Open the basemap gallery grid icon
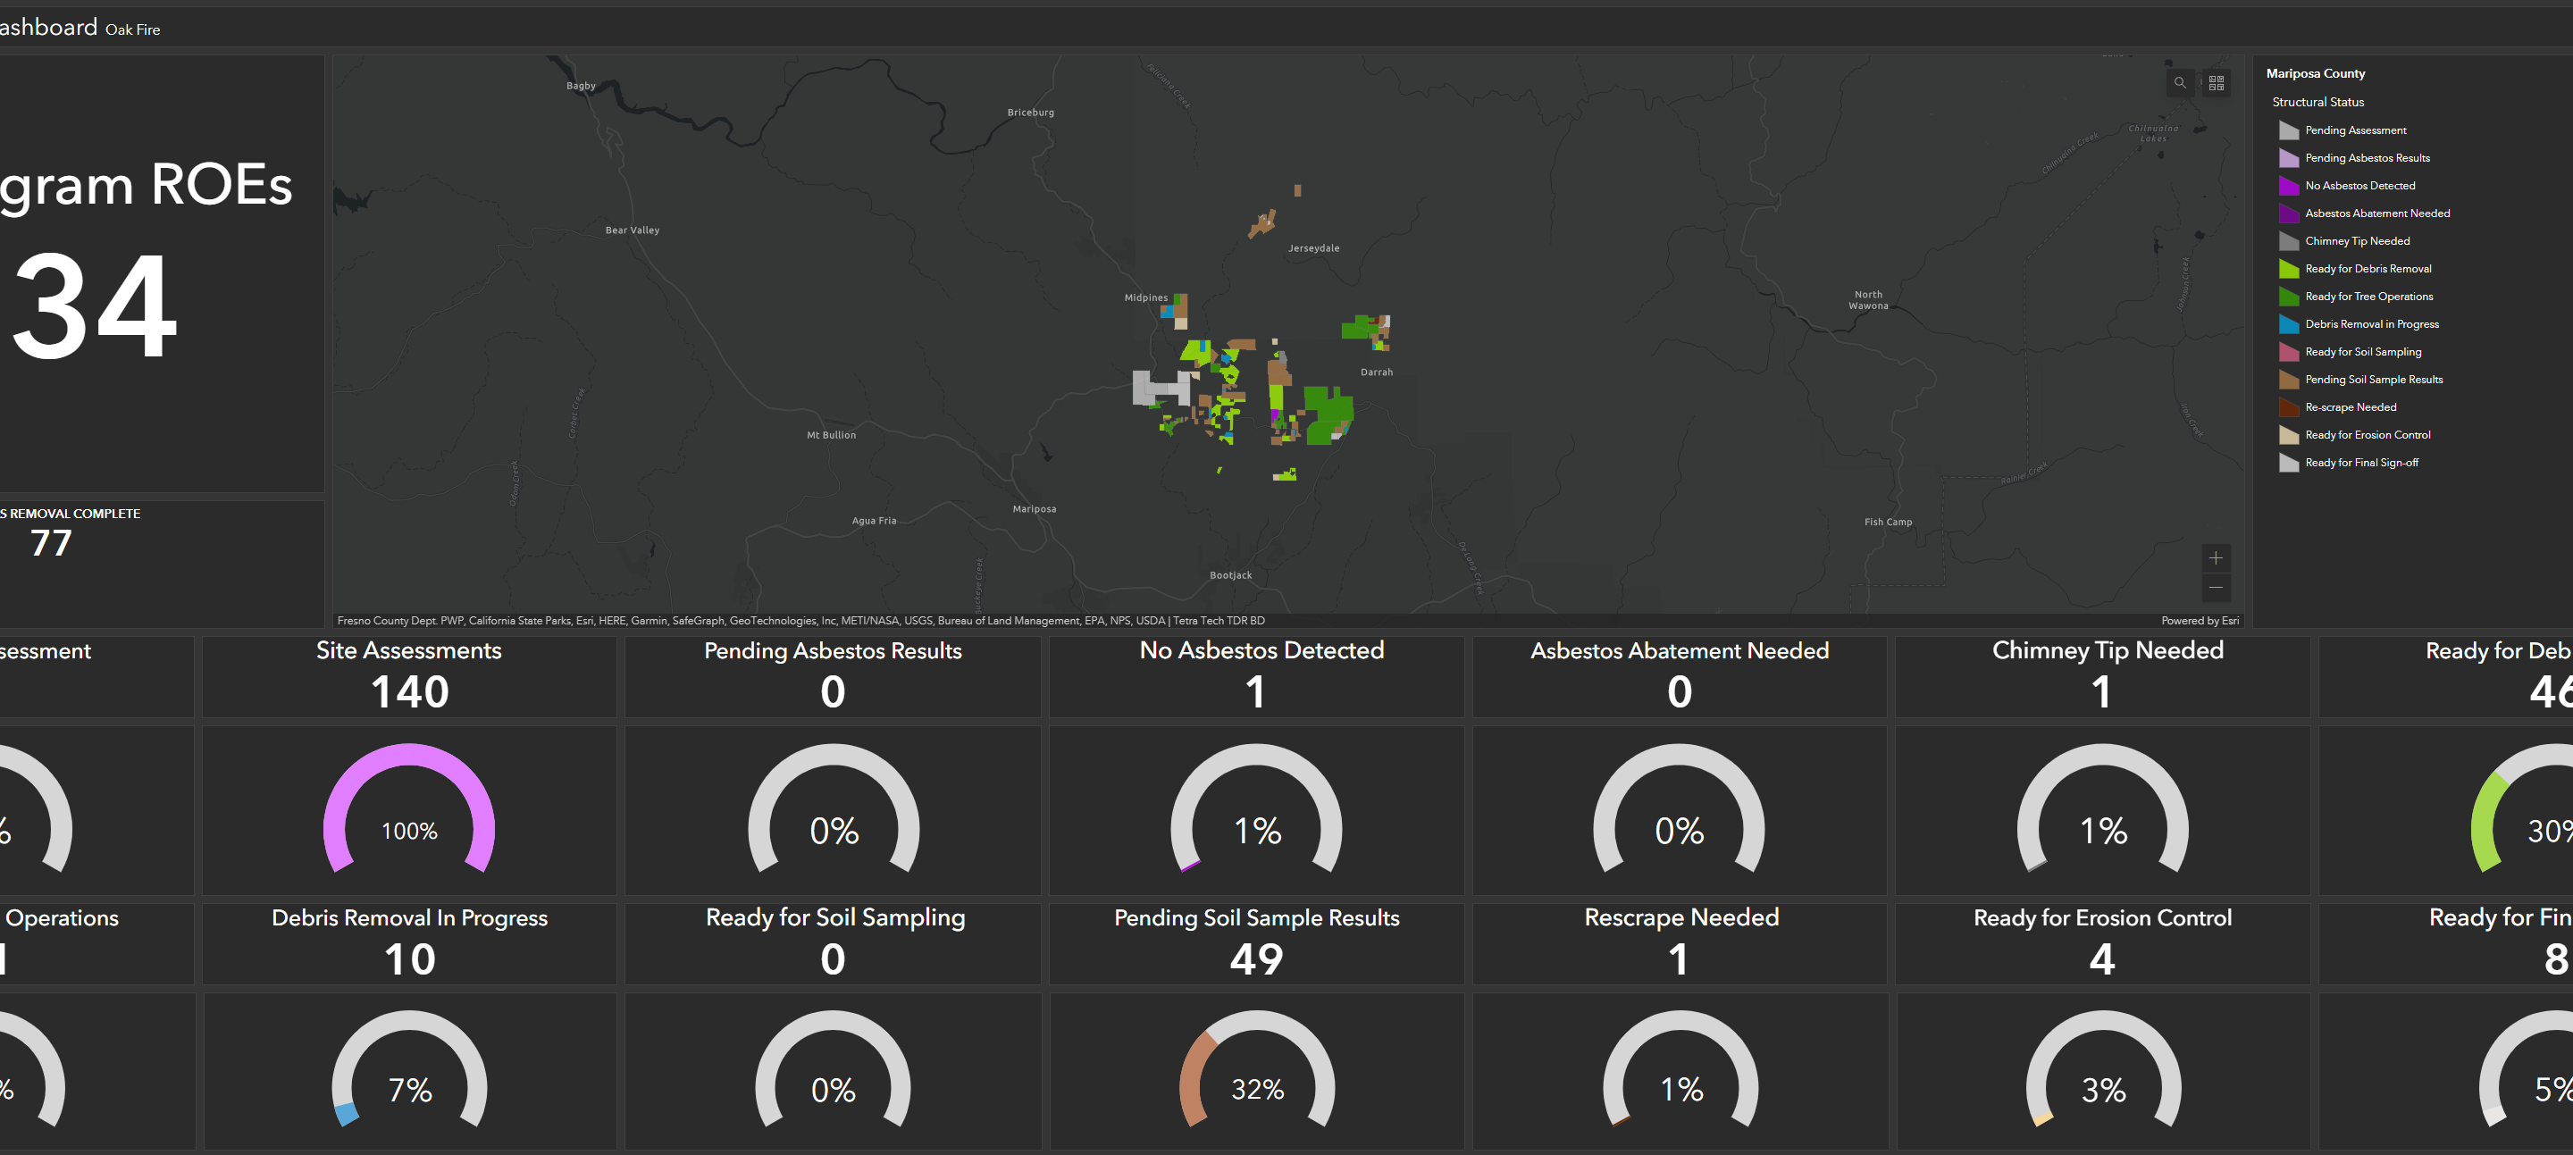Screen dimensions: 2573x1155 2216,83
